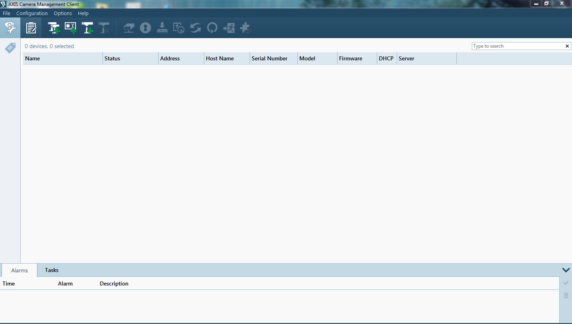Switch to the Tasks tab

pyautogui.click(x=52, y=270)
